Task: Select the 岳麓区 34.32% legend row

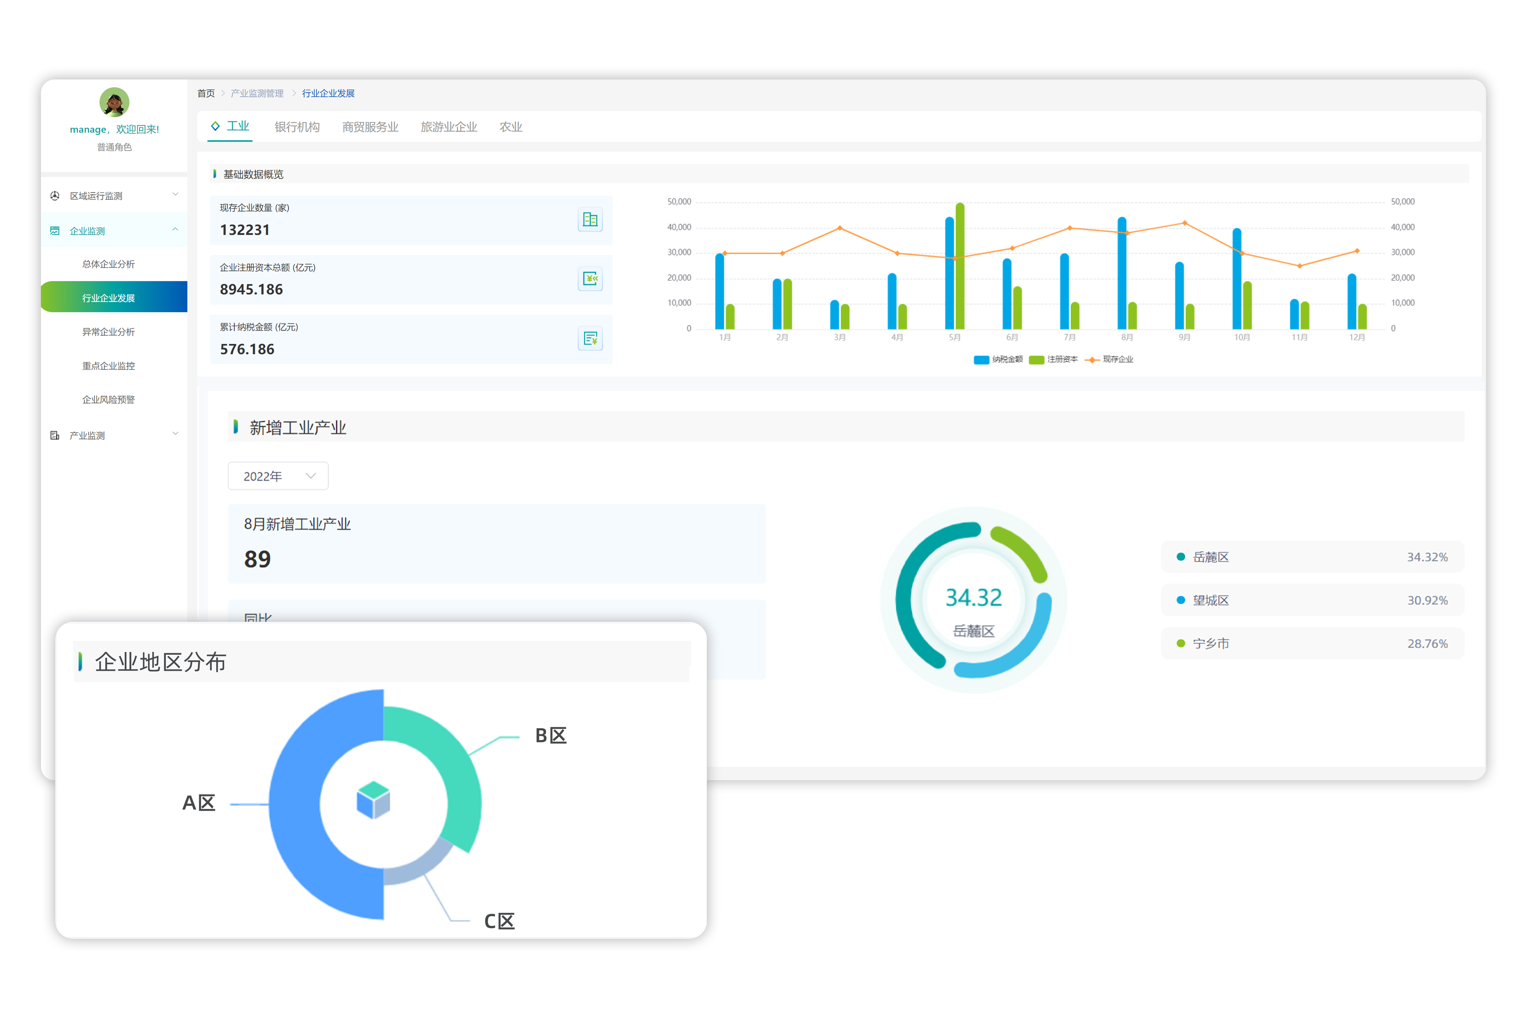Action: point(1312,557)
